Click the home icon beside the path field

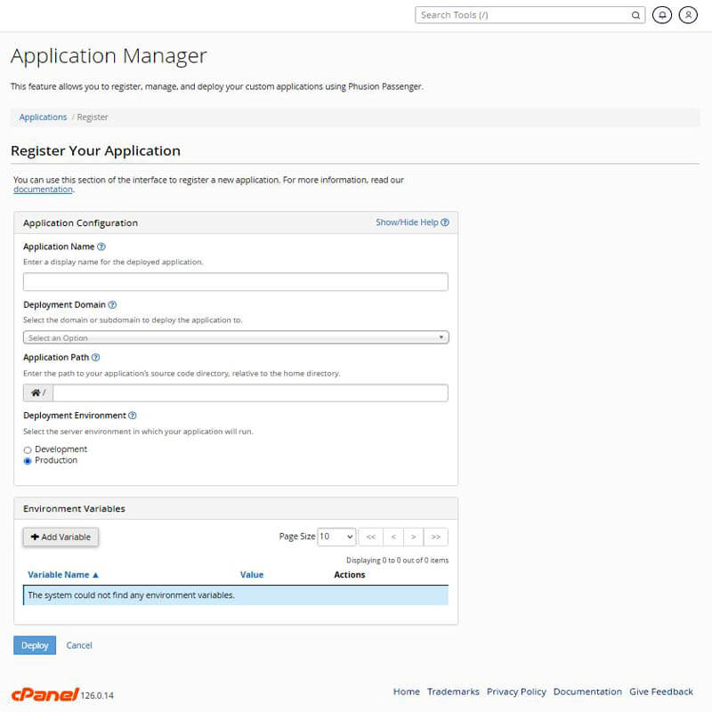point(34,392)
